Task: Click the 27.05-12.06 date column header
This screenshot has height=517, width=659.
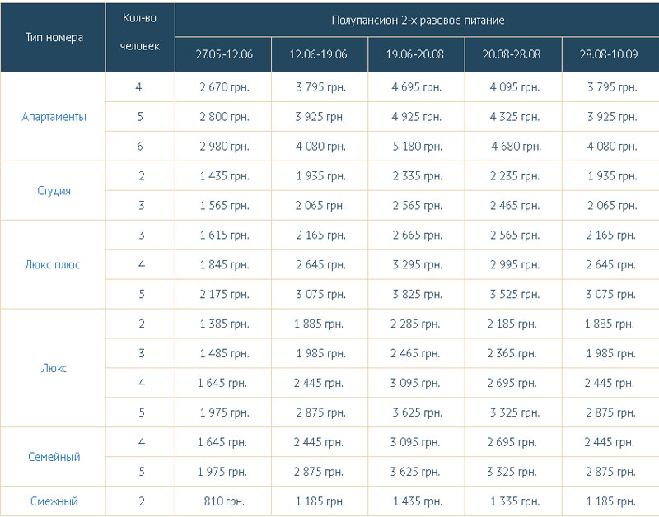Action: (x=224, y=54)
